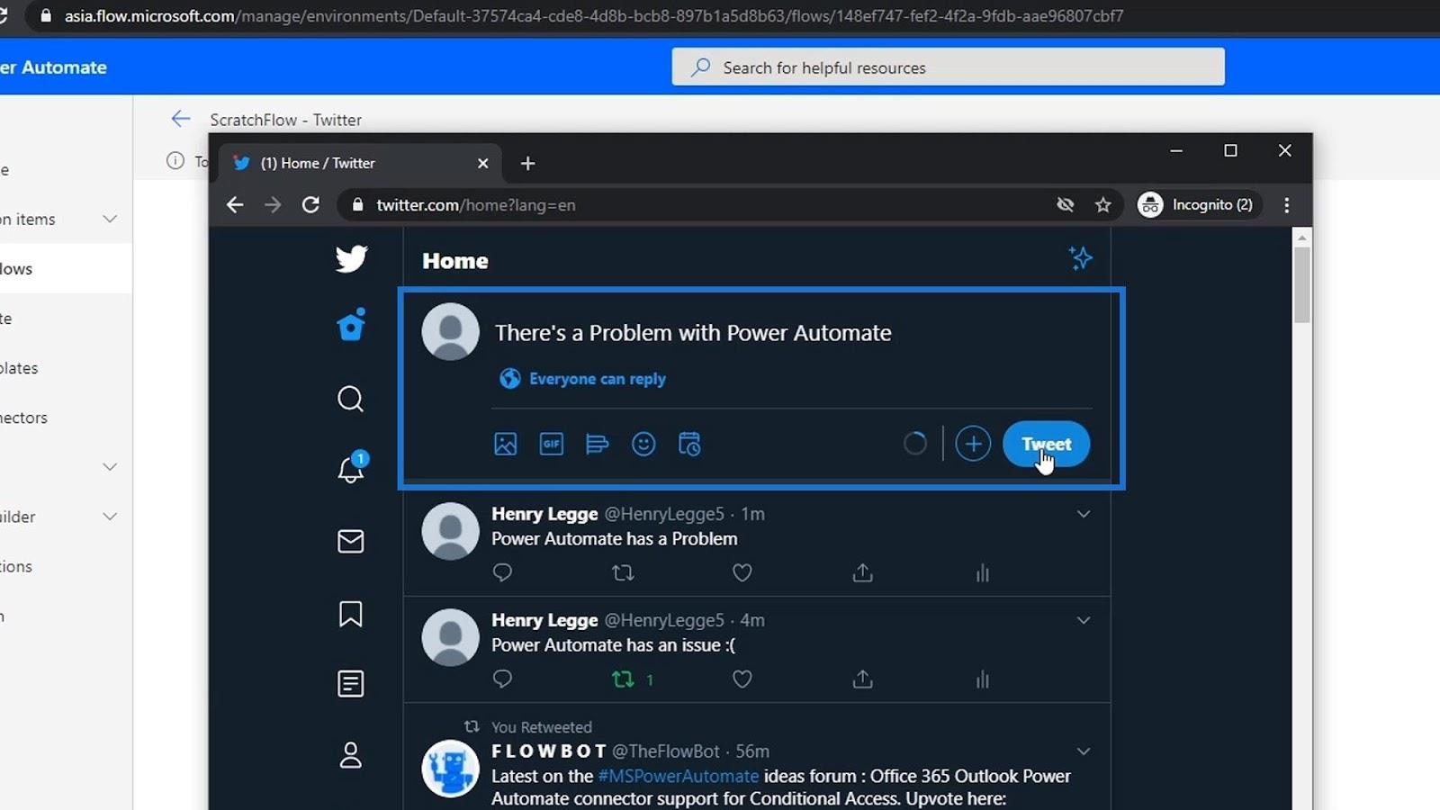Add another tweet with plus button
Image resolution: width=1440 pixels, height=810 pixels.
(973, 444)
